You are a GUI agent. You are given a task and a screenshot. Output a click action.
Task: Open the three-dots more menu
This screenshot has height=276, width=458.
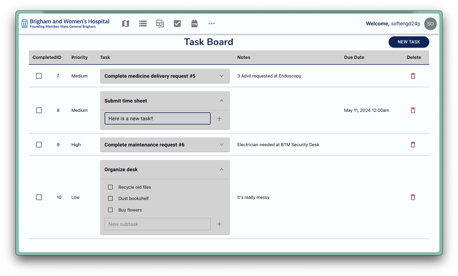pos(212,24)
